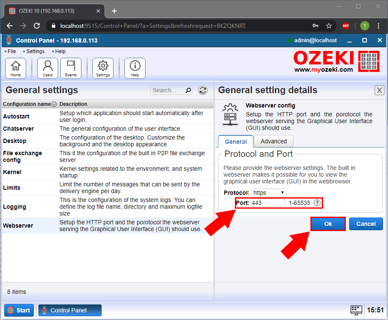Sort by the Configuration name column arrow
Screen dimensions: 388x320
coord(54,105)
